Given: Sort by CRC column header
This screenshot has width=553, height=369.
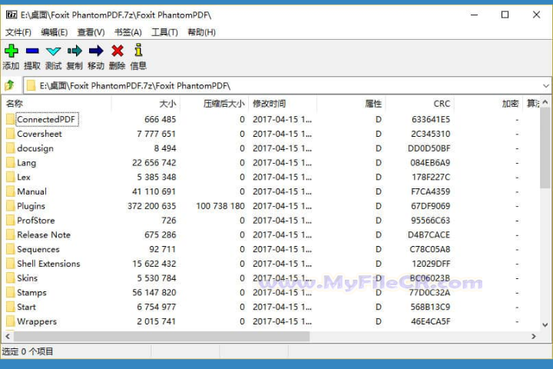Looking at the screenshot, I should pos(419,104).
